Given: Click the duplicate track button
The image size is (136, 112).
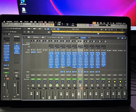Looking at the screenshot, I should point(28,32).
